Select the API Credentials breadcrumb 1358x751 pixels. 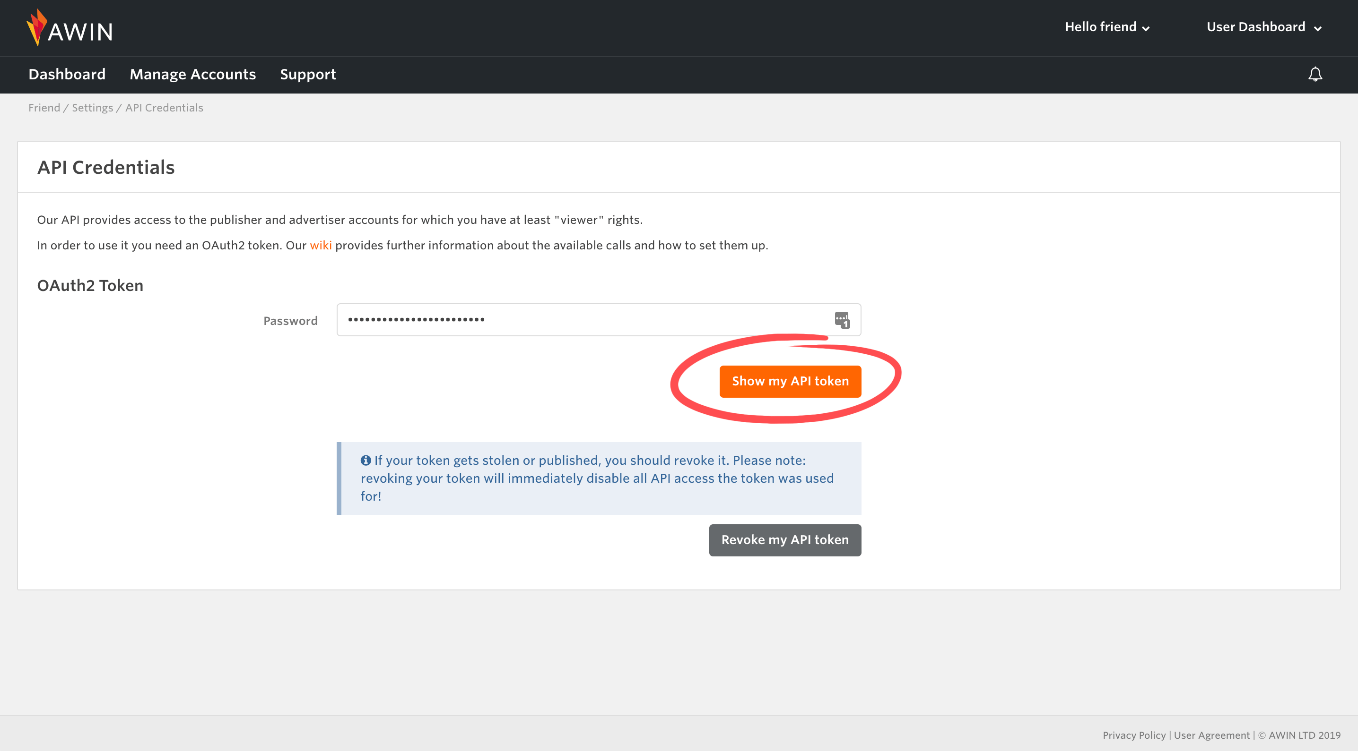tap(164, 107)
